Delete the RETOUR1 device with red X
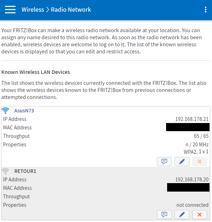The width and height of the screenshot is (212, 222). [200, 215]
